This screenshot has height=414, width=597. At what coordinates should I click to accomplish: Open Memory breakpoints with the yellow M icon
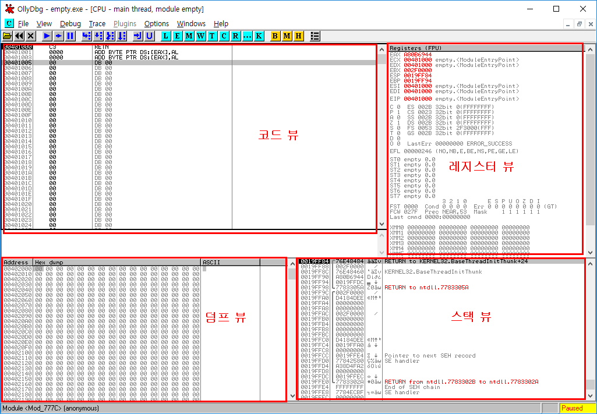coord(287,36)
